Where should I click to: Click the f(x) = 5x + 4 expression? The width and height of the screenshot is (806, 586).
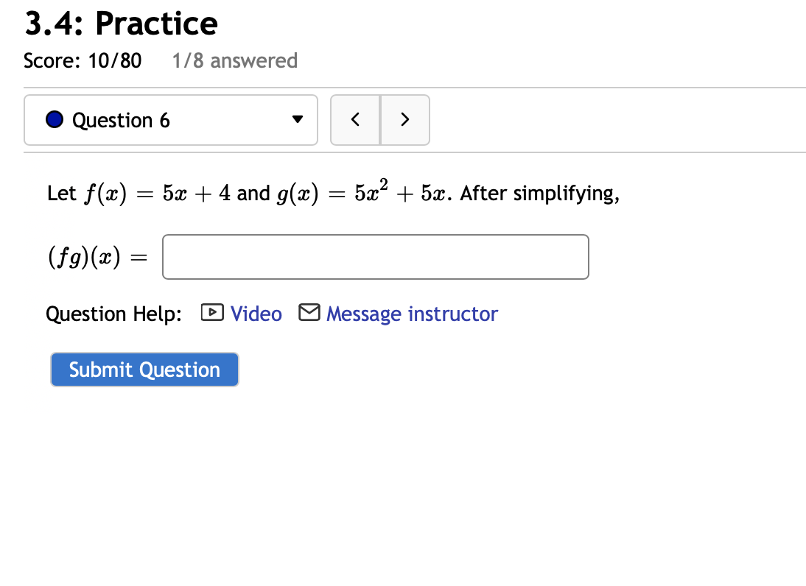(x=158, y=194)
